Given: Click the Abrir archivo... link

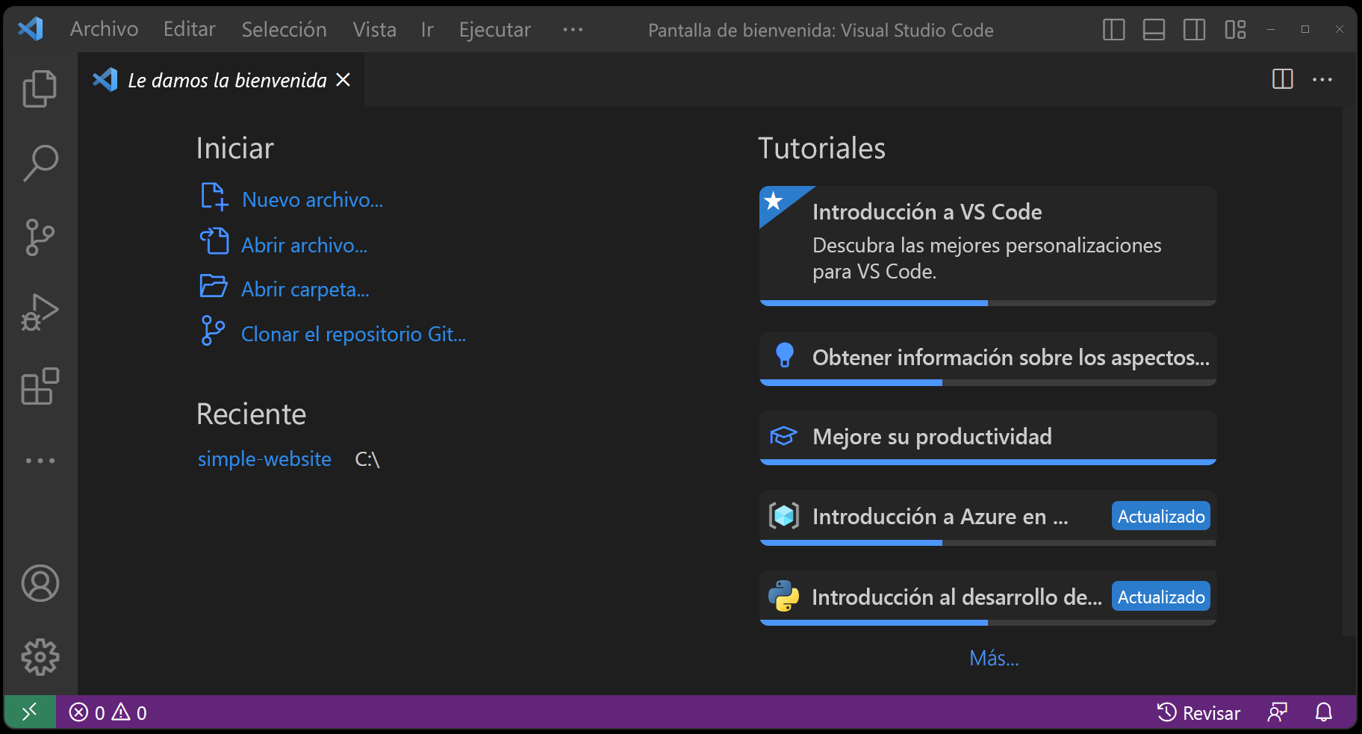Looking at the screenshot, I should 305,245.
